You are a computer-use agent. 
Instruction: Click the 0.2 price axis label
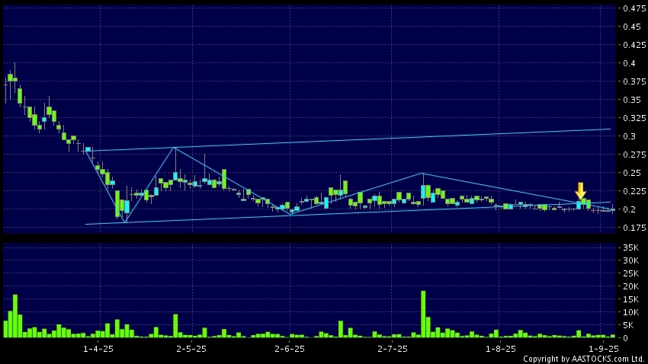(630, 209)
